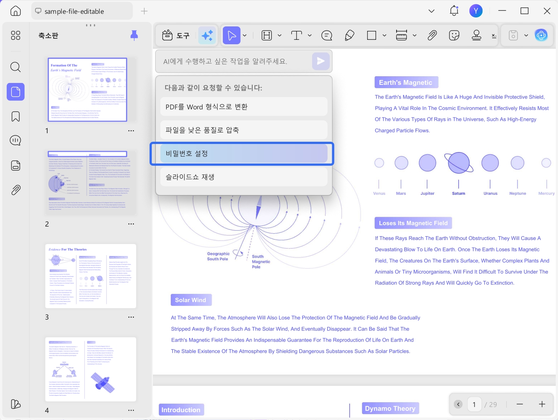Open the bookmarks panel icon
Screen dimensions: 558x420
16,116
